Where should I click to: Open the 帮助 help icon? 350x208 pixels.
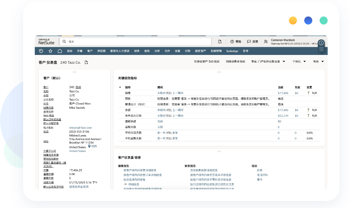(x=232, y=42)
